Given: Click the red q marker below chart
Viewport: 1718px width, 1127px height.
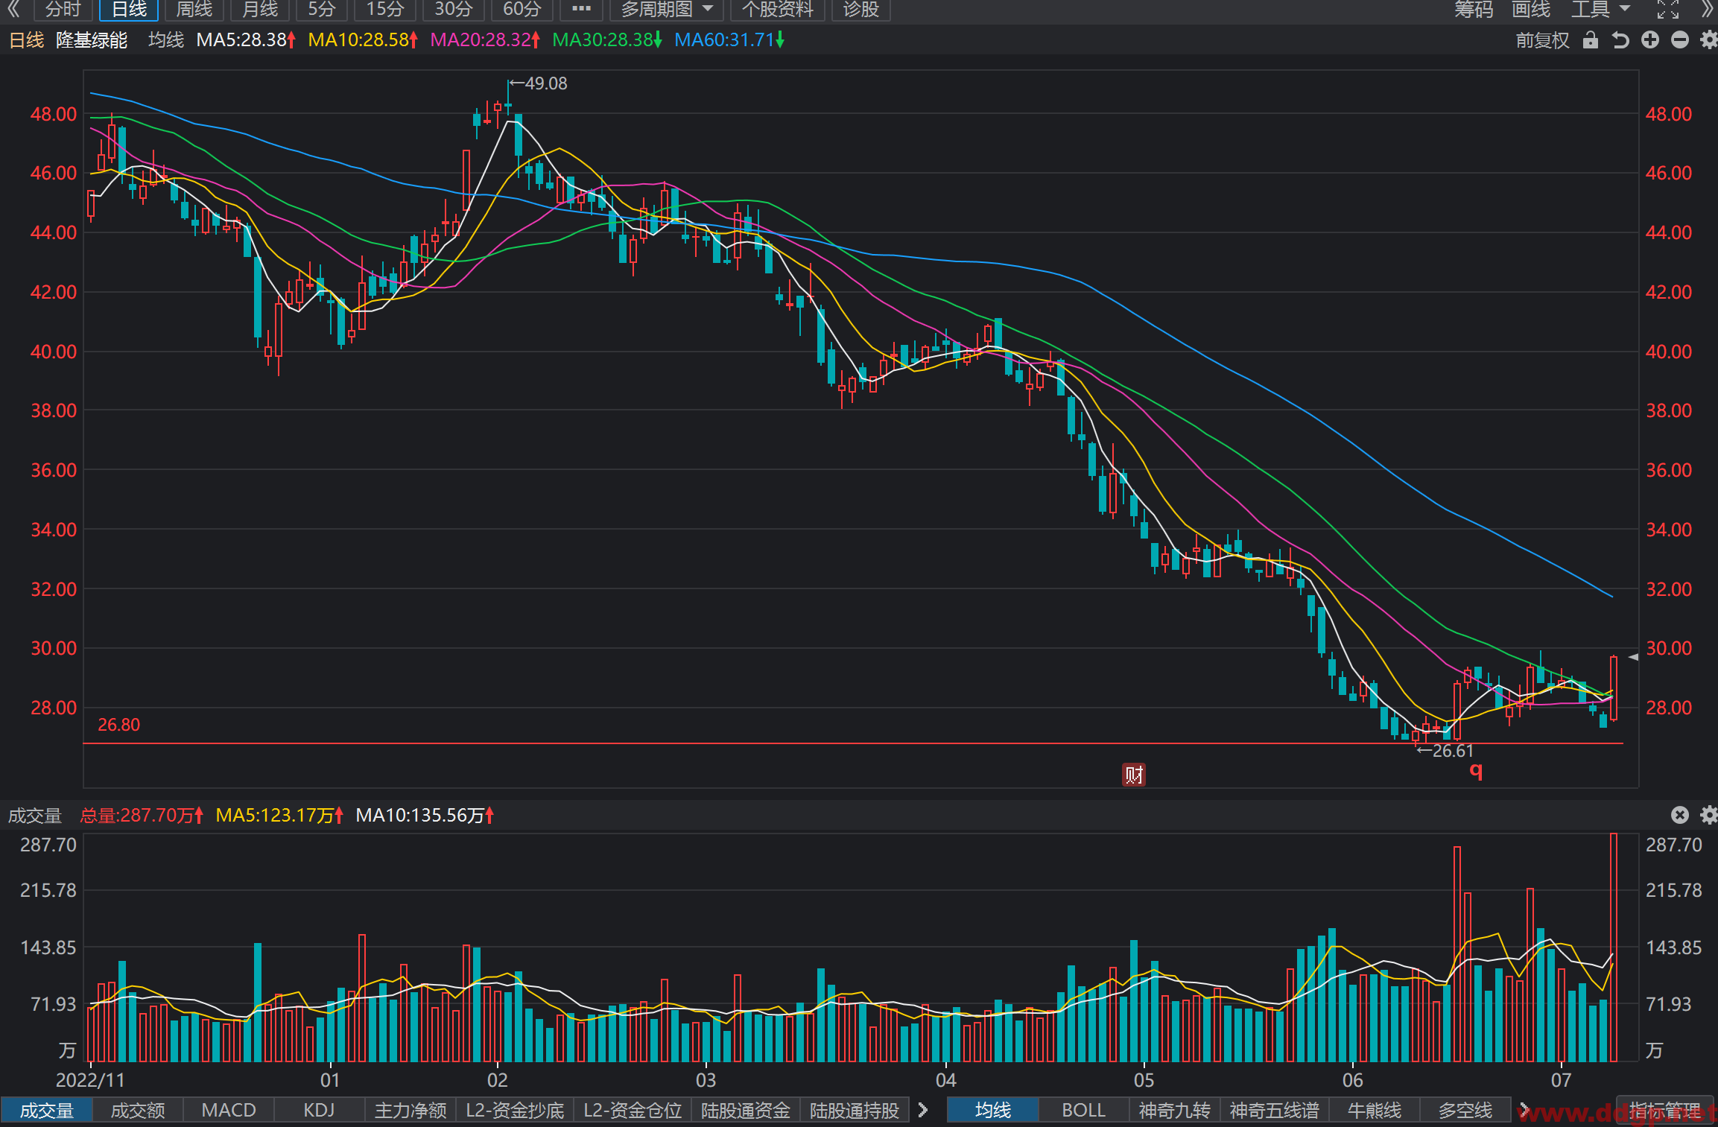Looking at the screenshot, I should click(1476, 771).
